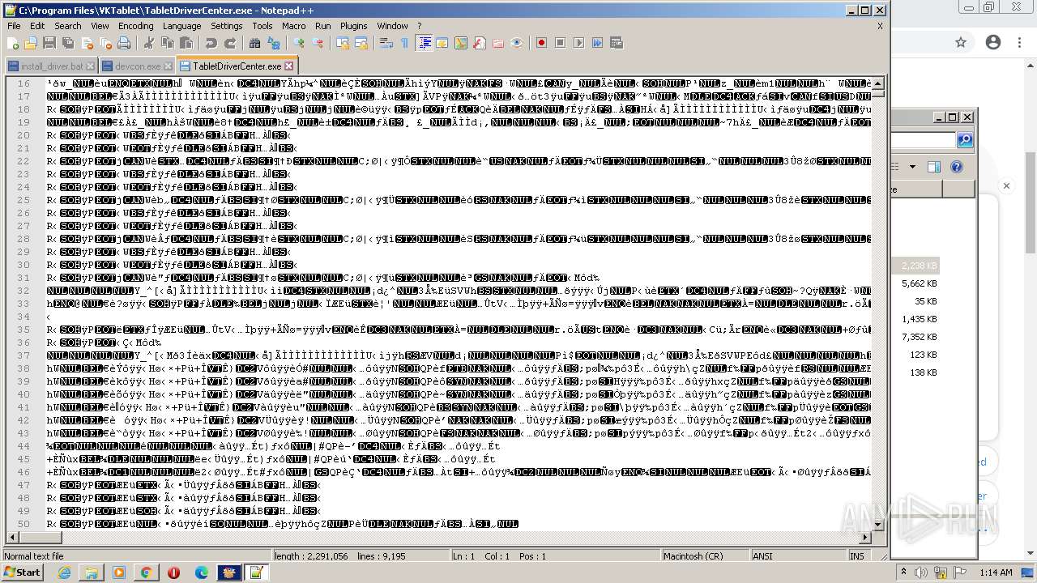Toggle the monitoring eye icon
1037x583 pixels.
[x=517, y=43]
